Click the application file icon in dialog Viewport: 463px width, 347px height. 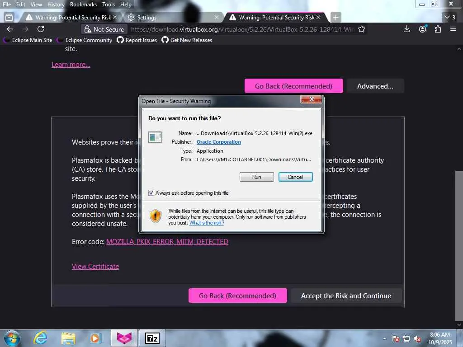(x=155, y=137)
